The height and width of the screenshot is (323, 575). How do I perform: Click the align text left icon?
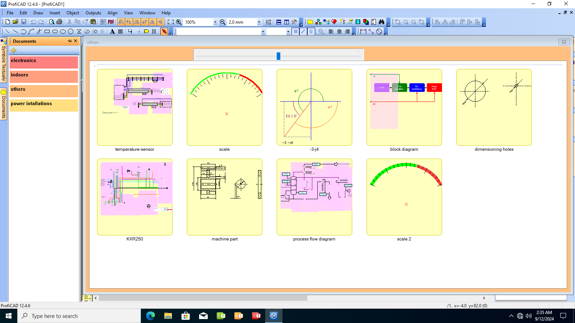pyautogui.click(x=331, y=32)
